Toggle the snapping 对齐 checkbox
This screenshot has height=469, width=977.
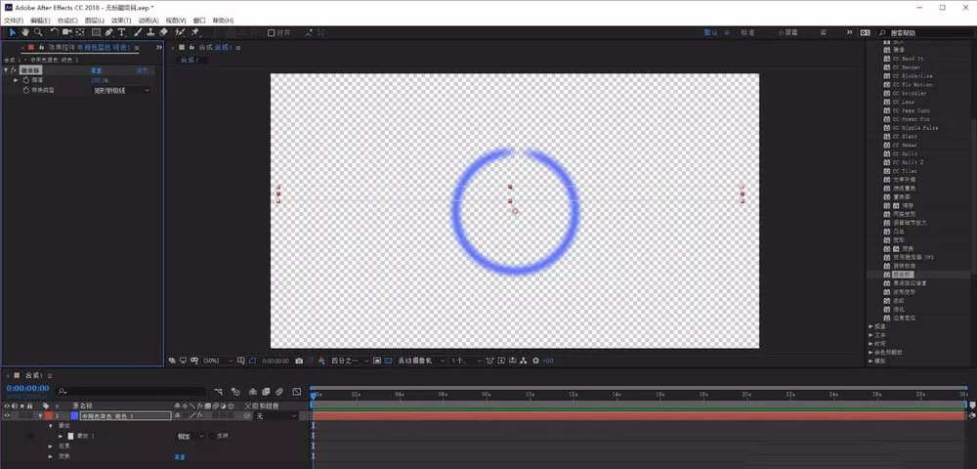pos(271,33)
